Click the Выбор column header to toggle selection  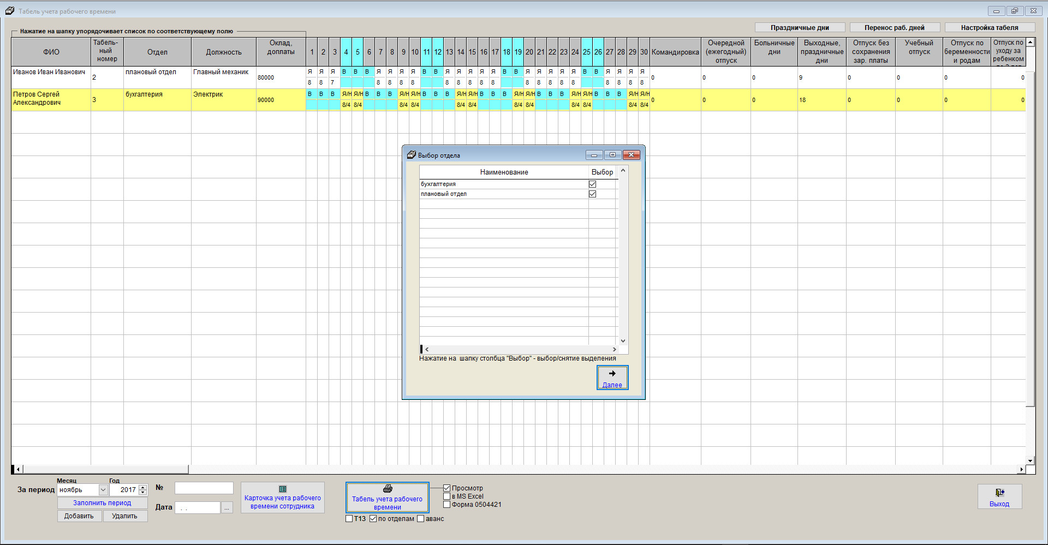(x=602, y=172)
